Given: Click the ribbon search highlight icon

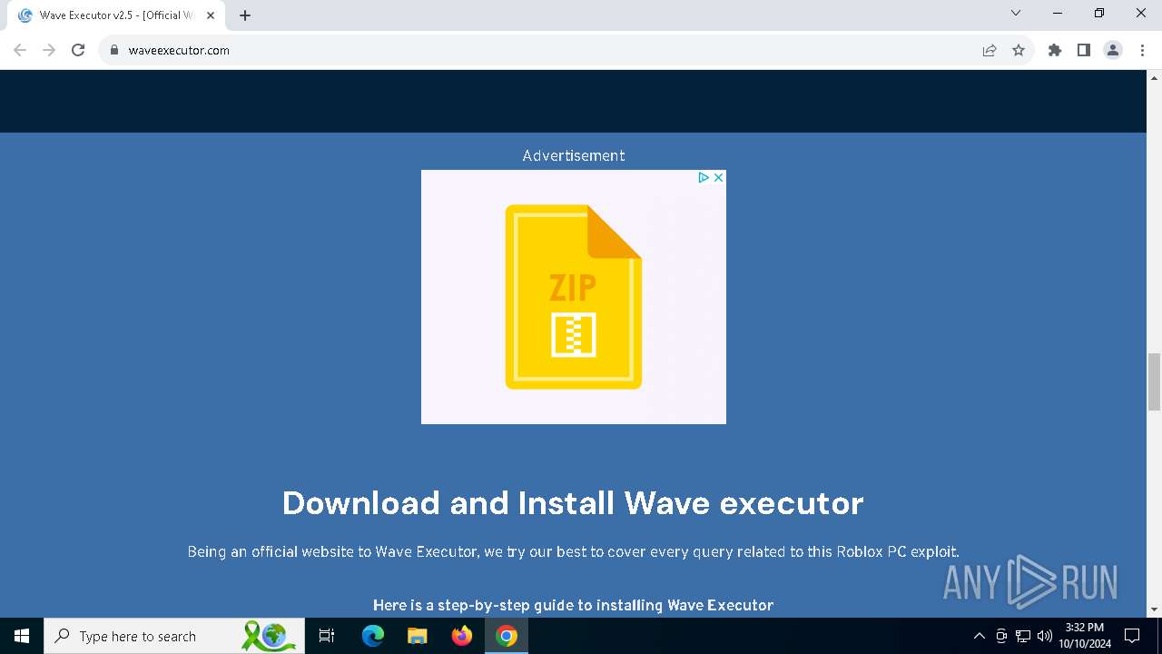Looking at the screenshot, I should tap(269, 636).
